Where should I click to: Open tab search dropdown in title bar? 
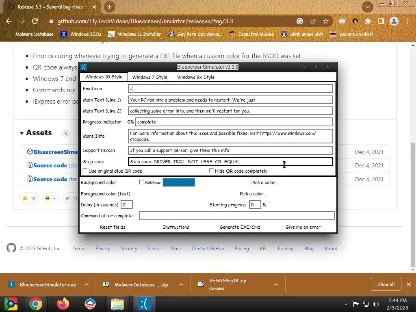click(367, 7)
